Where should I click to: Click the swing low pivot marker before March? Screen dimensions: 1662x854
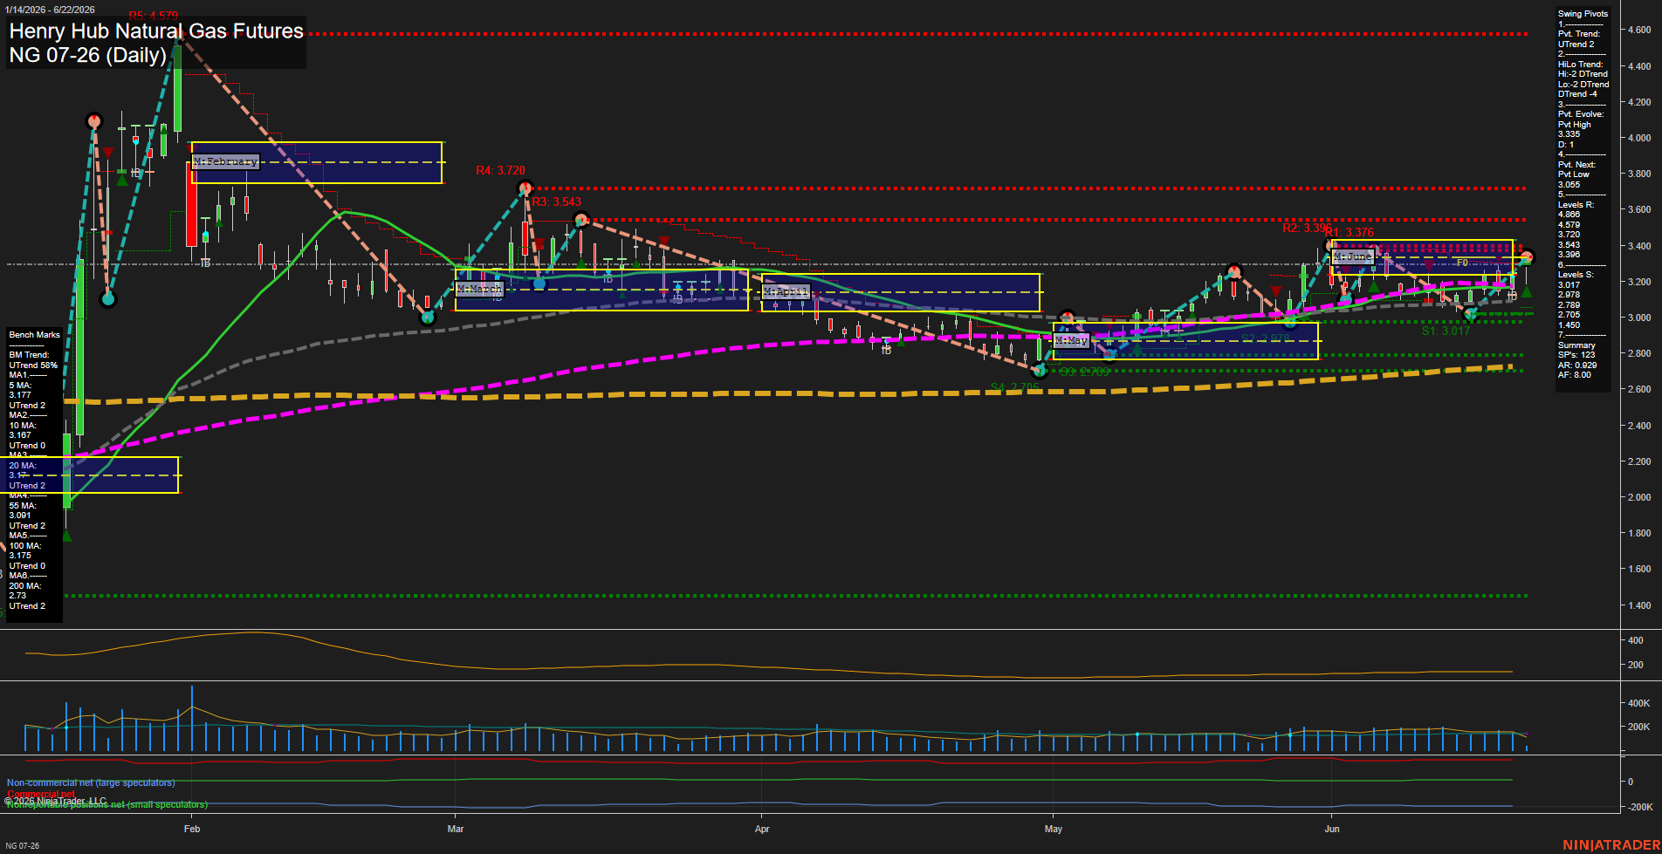(x=428, y=318)
